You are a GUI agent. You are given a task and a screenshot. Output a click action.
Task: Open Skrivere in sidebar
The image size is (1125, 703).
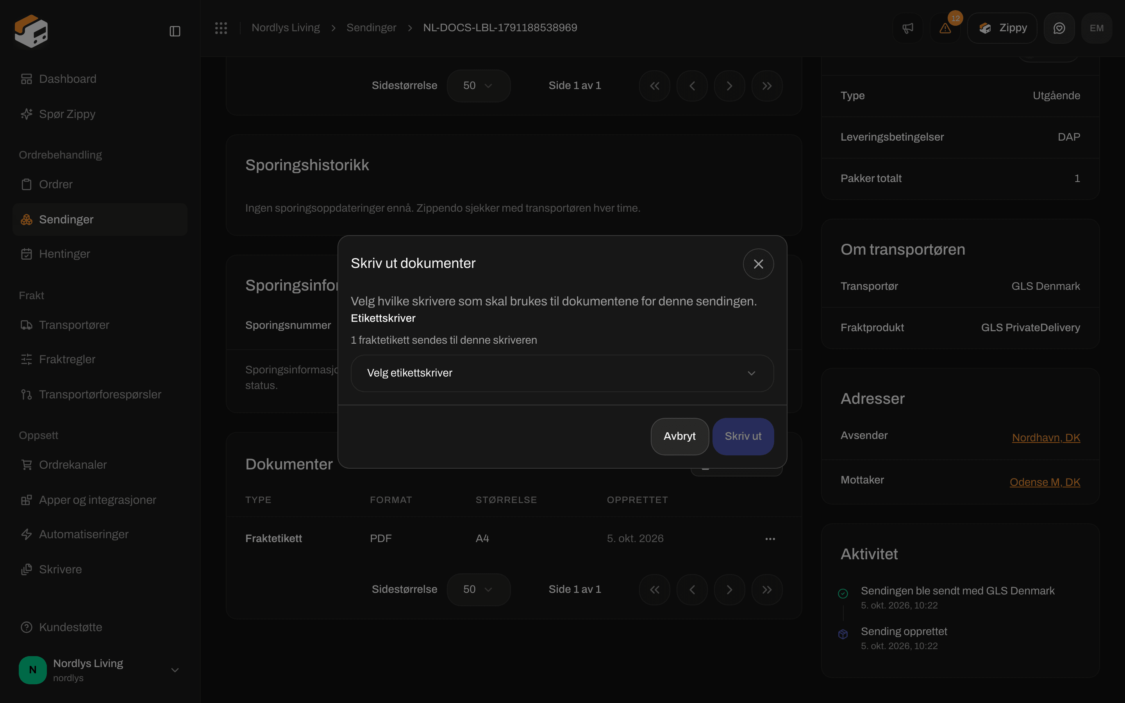tap(100, 569)
